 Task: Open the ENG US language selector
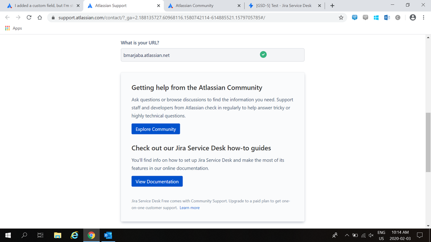coord(381,236)
